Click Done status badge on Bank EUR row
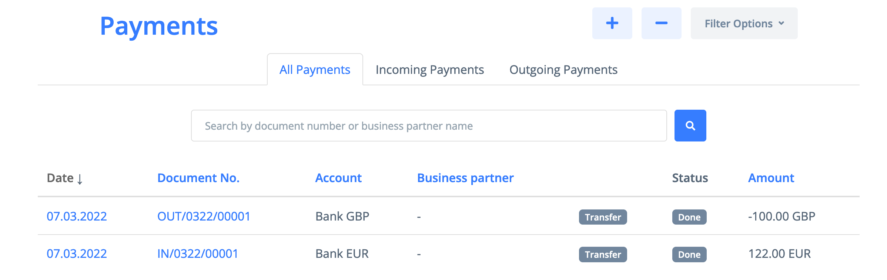This screenshot has height=280, width=887. (689, 255)
